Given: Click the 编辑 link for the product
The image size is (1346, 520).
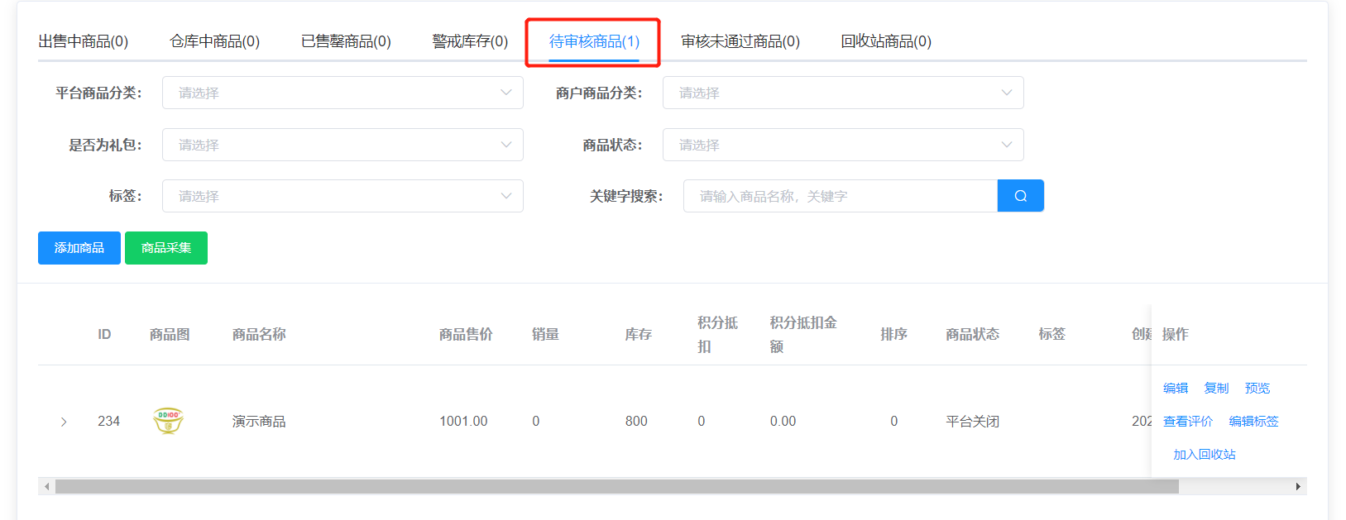Looking at the screenshot, I should 1176,388.
